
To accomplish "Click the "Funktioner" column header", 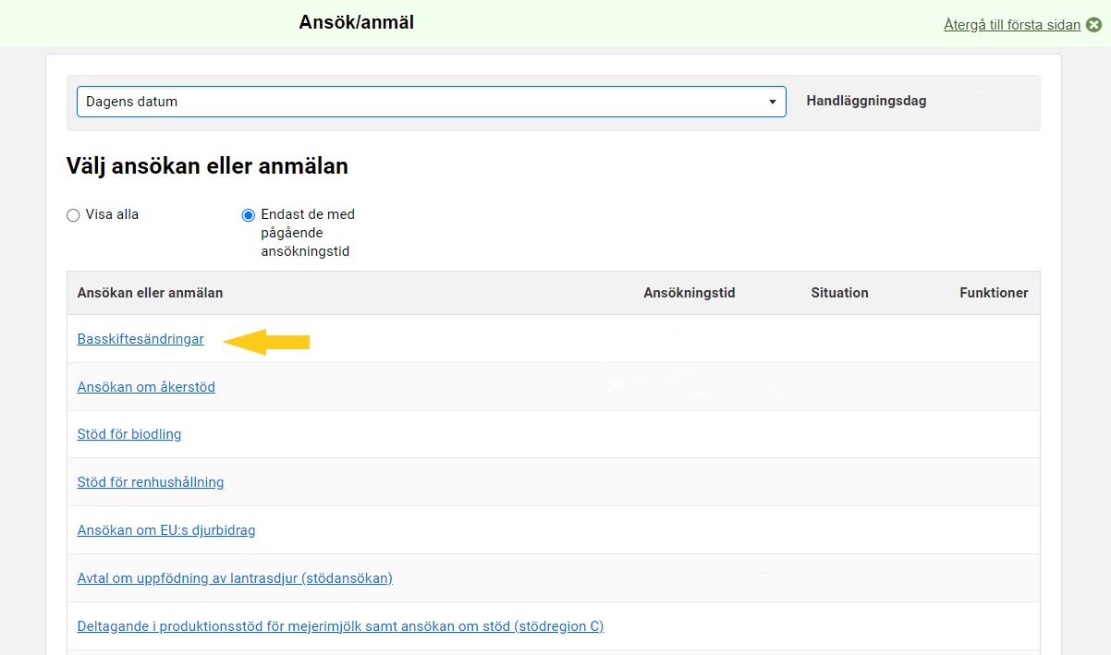I will [x=995, y=293].
